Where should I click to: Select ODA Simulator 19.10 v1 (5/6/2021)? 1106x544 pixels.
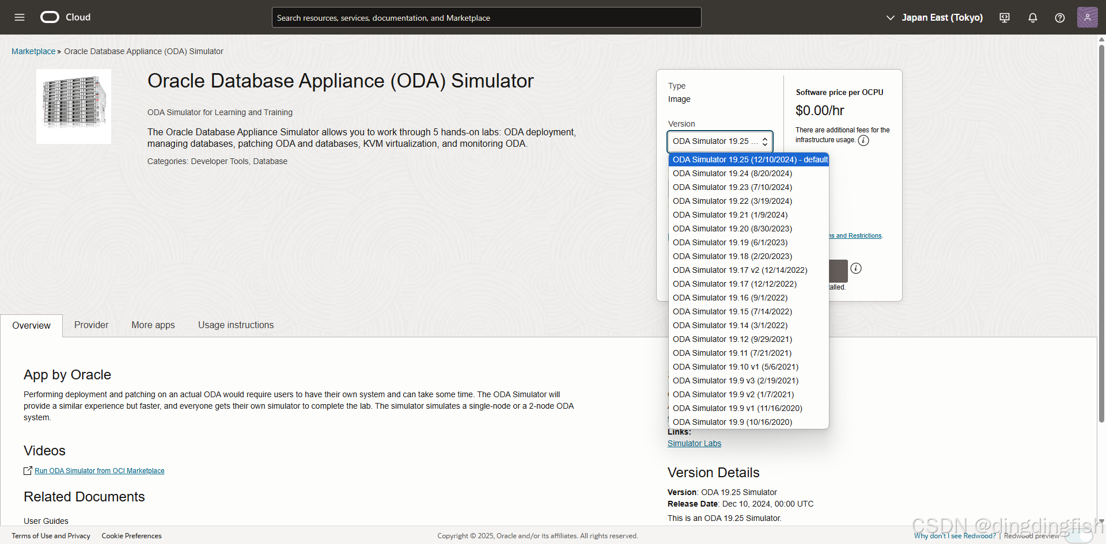click(x=749, y=367)
